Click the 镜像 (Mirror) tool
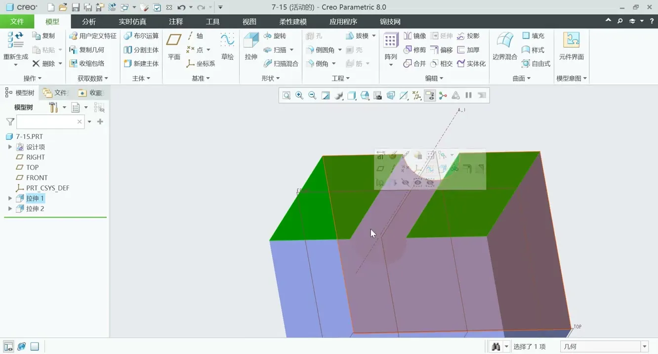This screenshot has height=354, width=658. coord(414,36)
